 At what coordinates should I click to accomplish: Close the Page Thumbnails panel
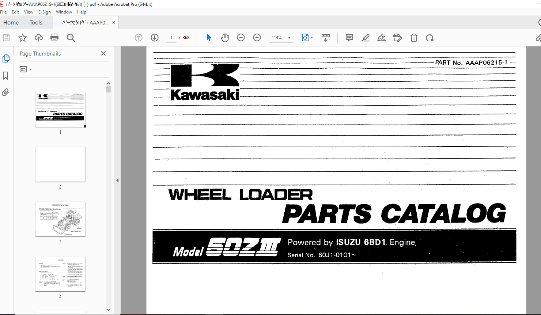pos(103,53)
